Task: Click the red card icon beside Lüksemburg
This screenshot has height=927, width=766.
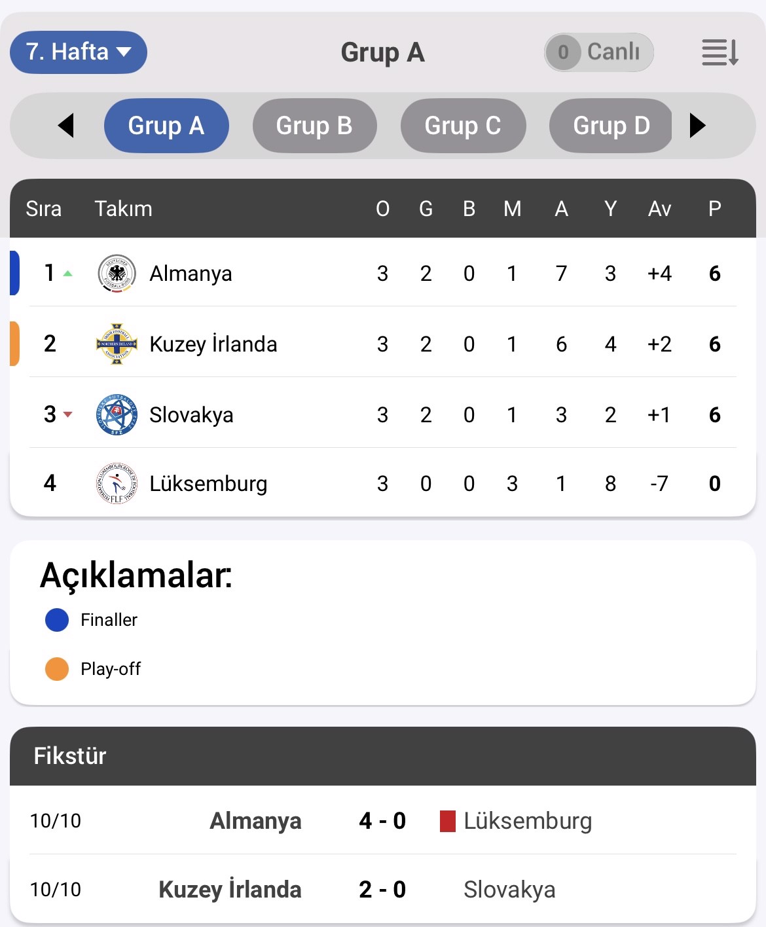Action: coord(447,821)
